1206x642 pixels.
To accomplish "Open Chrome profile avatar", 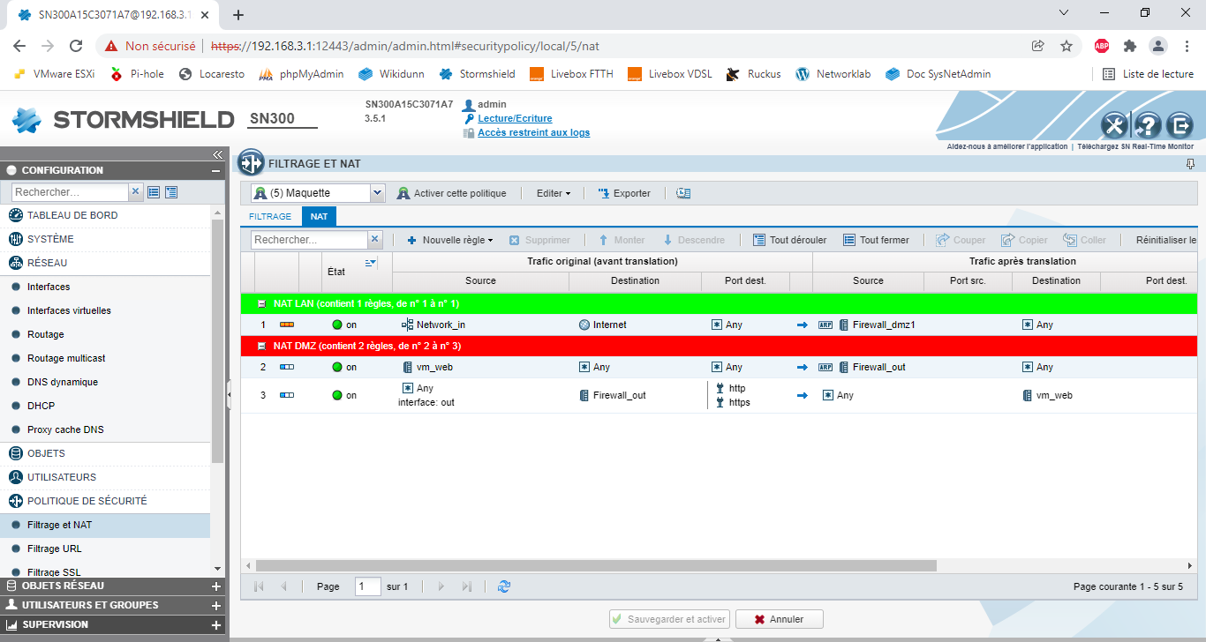I will [1157, 46].
